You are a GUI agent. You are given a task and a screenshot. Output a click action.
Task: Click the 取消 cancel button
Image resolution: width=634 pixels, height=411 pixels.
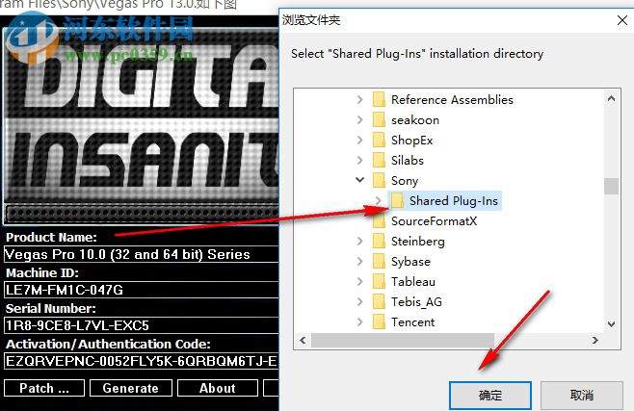click(581, 396)
